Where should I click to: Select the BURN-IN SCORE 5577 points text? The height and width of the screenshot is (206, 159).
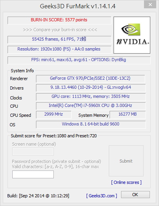(x=59, y=20)
